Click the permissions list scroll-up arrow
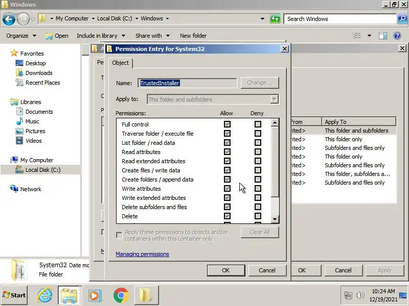This screenshot has width=409, height=306. tap(275, 122)
